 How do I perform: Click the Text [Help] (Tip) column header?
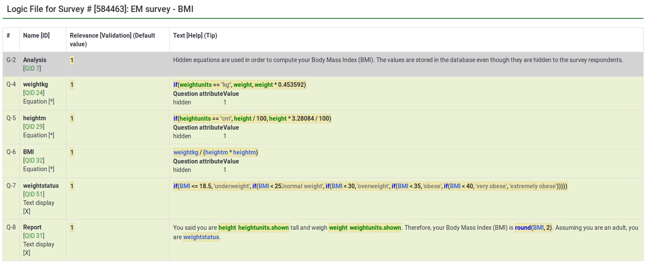point(195,36)
